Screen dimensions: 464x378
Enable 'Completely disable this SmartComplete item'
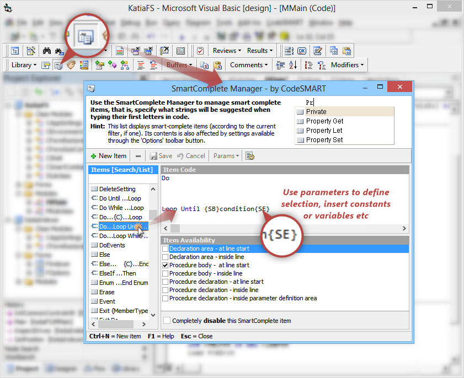tap(167, 321)
